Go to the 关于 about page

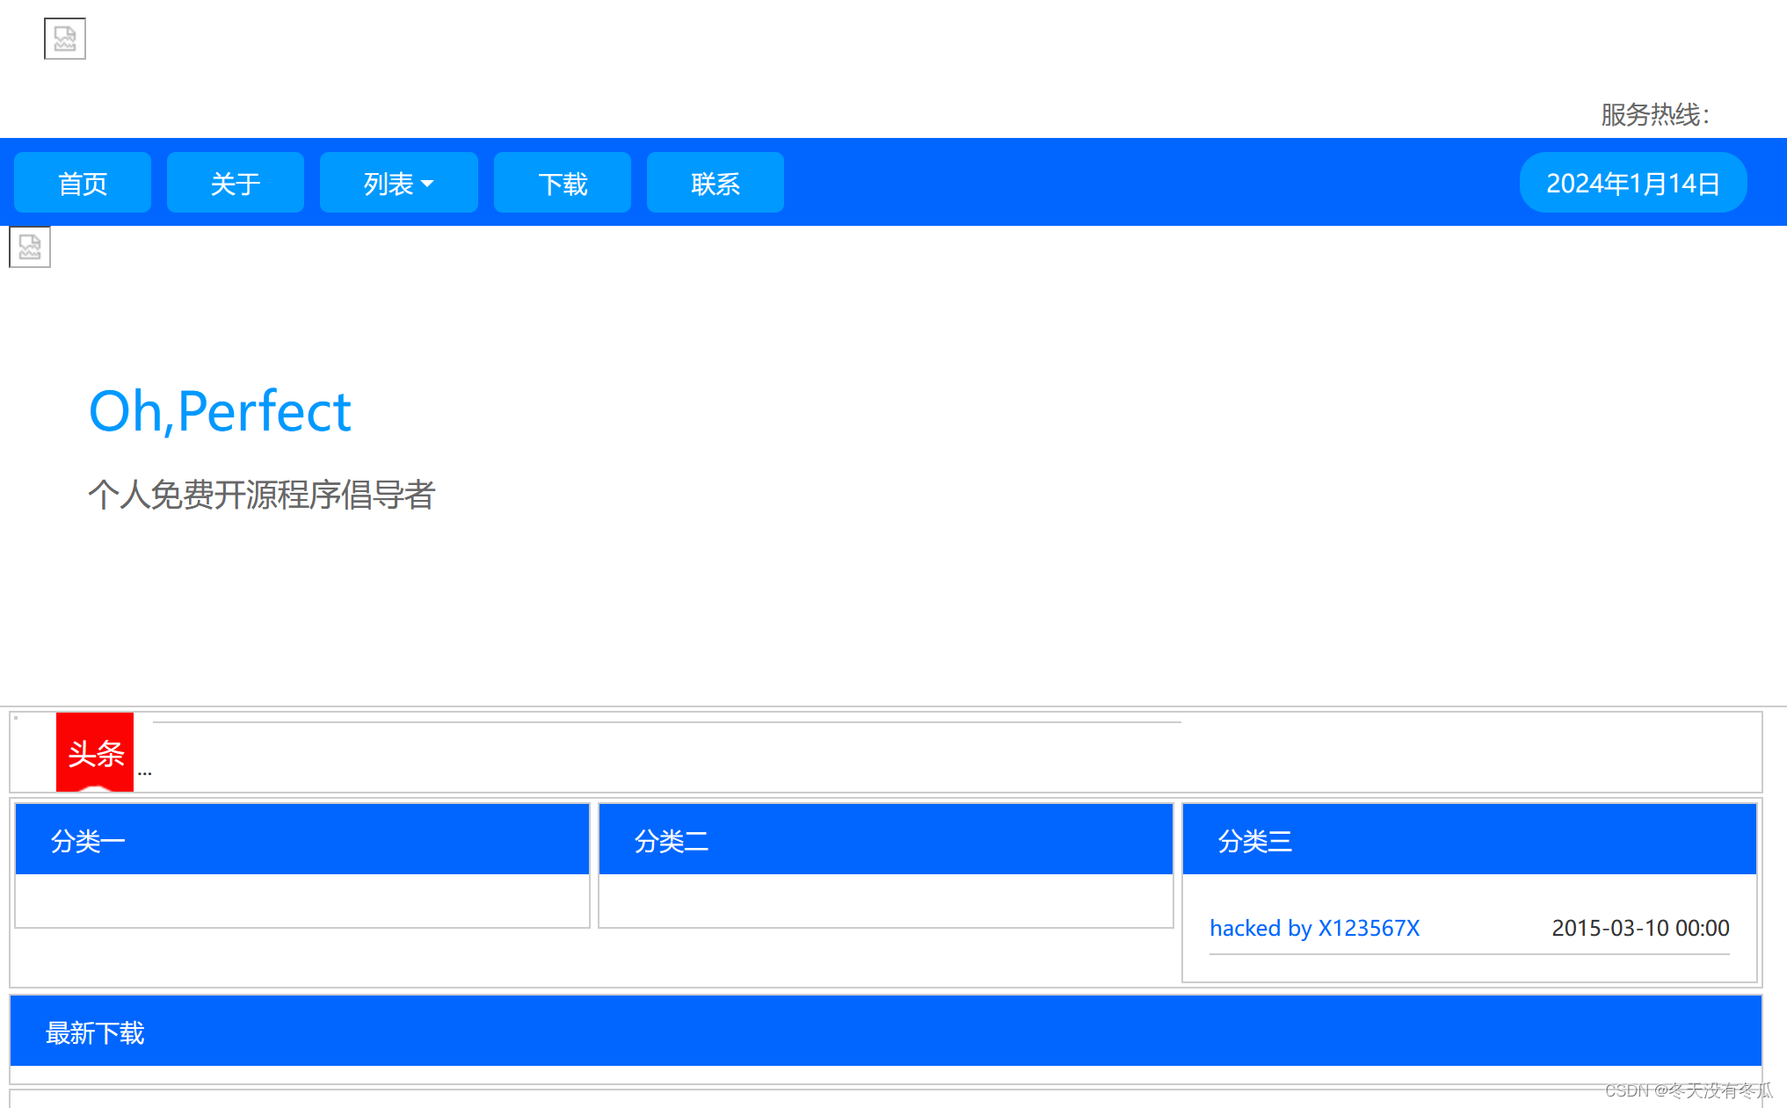point(236,183)
